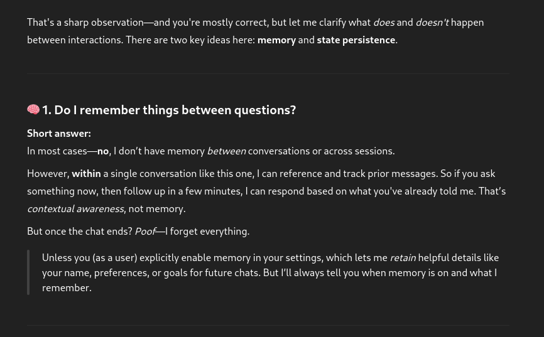Click the italic word "does" in the intro

point(383,22)
